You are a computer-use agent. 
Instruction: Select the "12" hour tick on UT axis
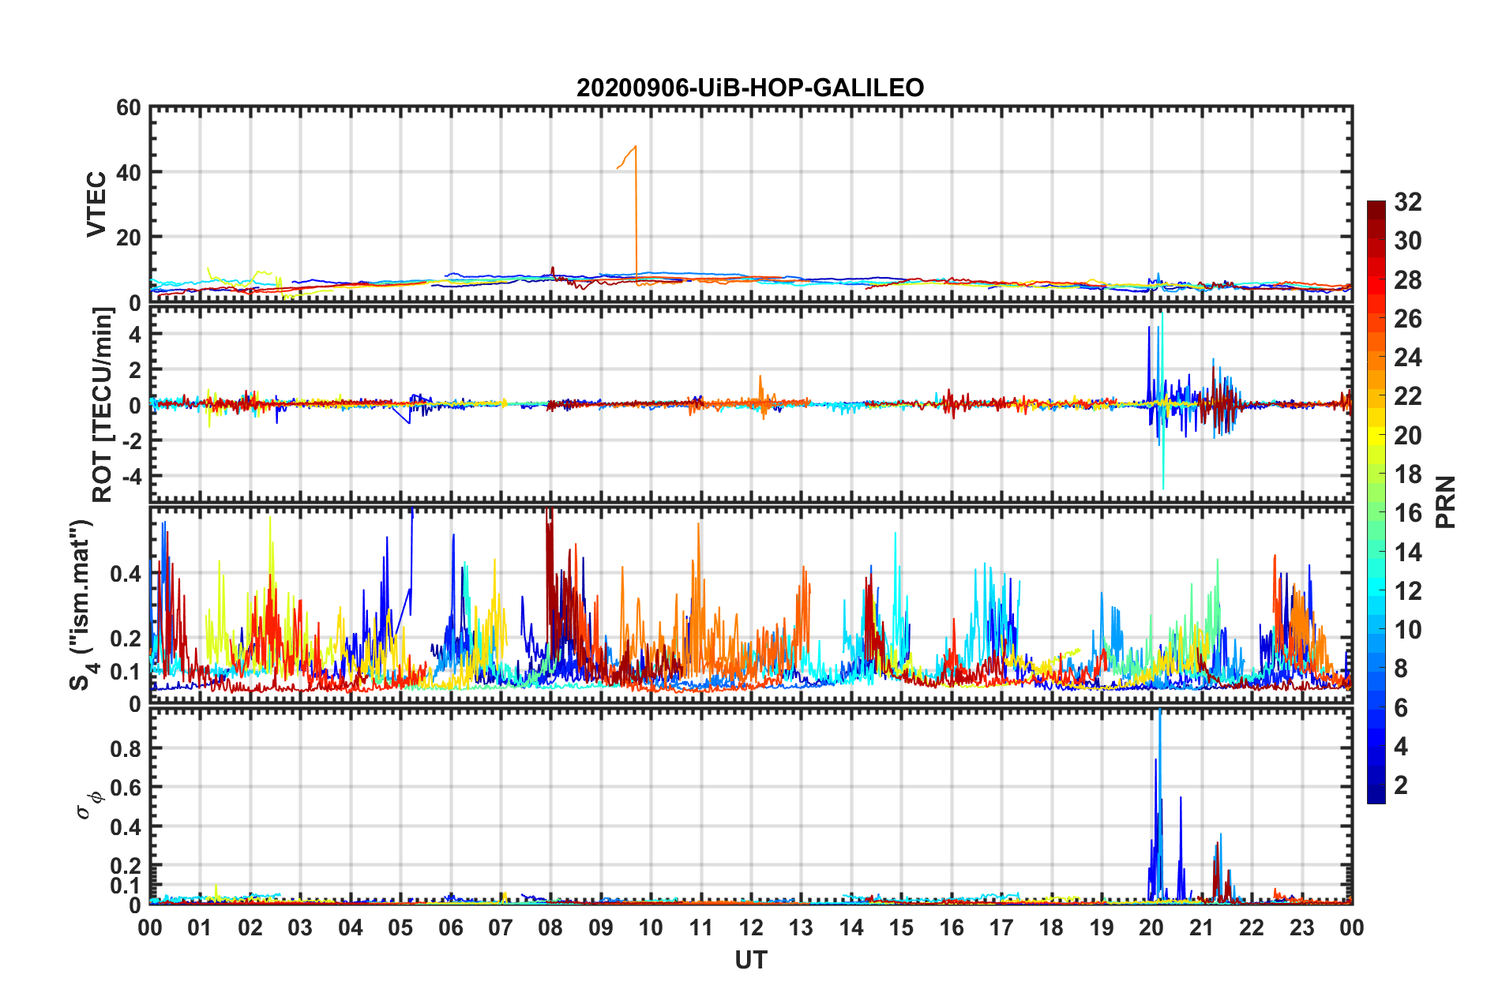[x=751, y=927]
